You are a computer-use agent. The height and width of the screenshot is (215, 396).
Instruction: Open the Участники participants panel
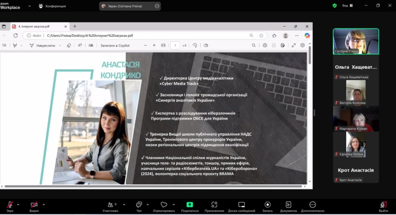(110, 205)
